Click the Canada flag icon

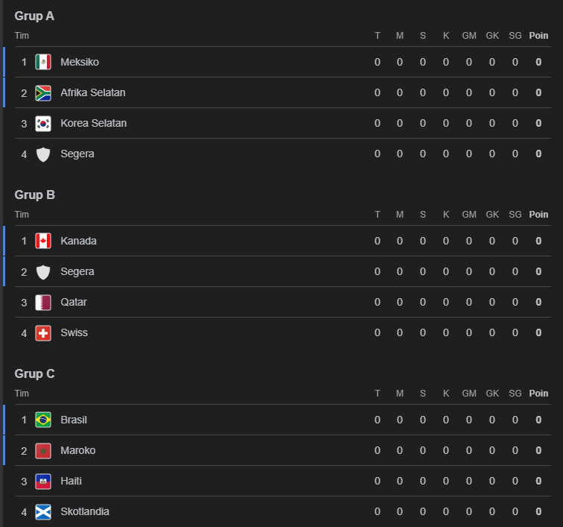click(x=43, y=241)
